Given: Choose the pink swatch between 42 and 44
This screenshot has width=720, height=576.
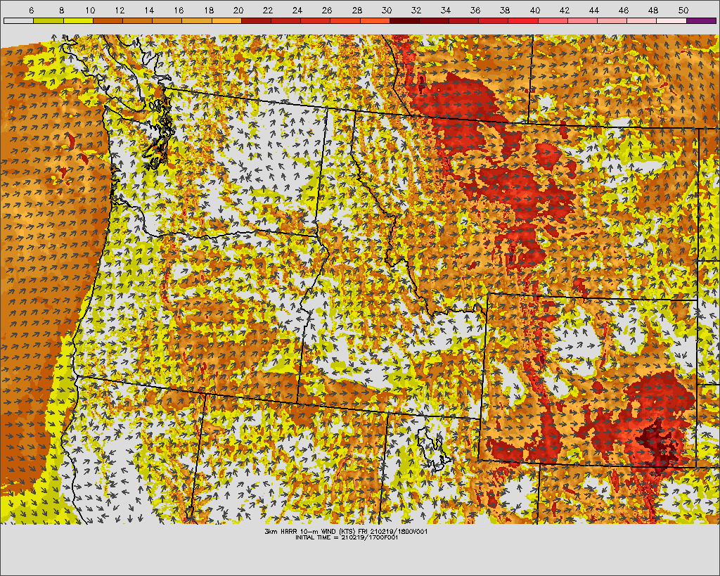Looking at the screenshot, I should tap(583, 20).
